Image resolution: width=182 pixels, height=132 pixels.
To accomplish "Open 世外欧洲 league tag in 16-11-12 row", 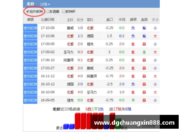I will pyautogui.click(x=30, y=76).
